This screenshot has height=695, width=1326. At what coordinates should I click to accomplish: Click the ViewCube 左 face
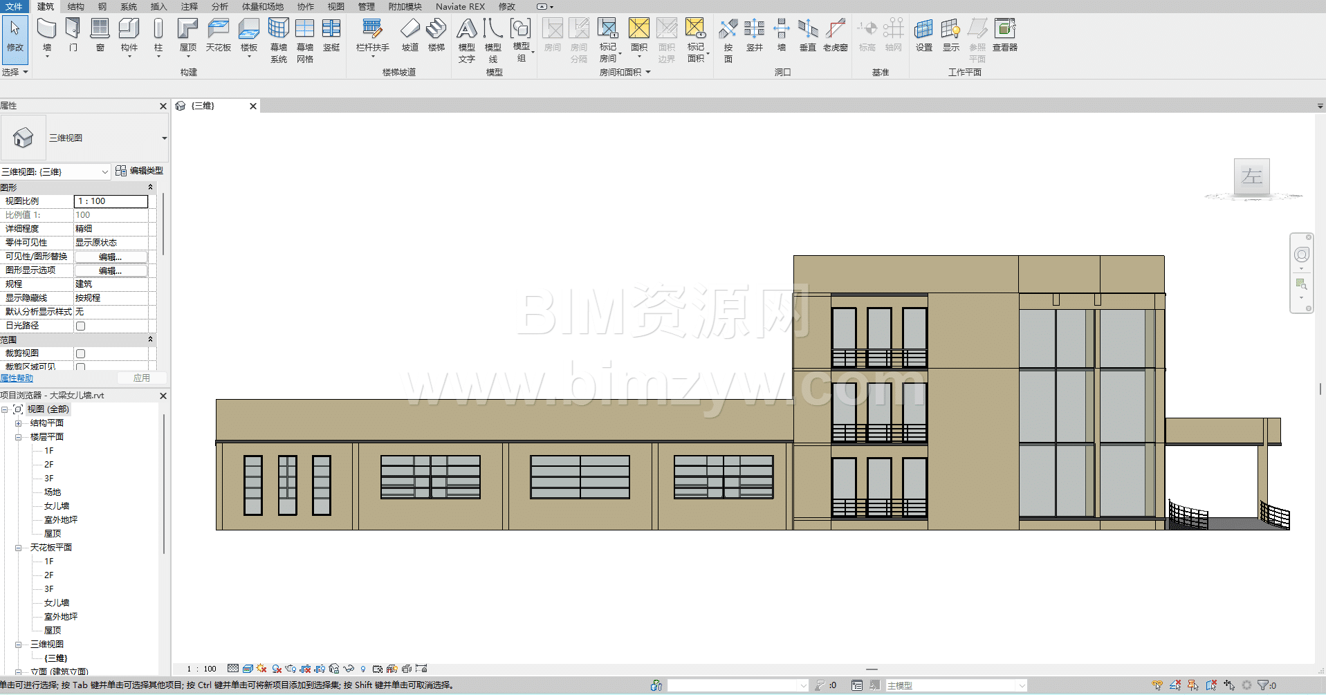pos(1251,176)
